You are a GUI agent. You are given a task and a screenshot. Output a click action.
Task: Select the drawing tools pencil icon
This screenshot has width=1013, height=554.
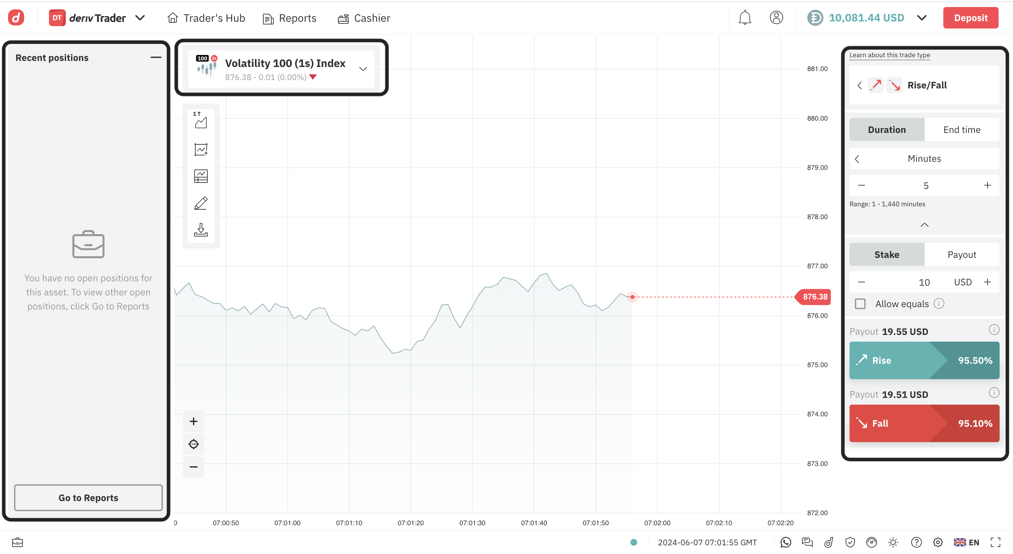coord(201,203)
